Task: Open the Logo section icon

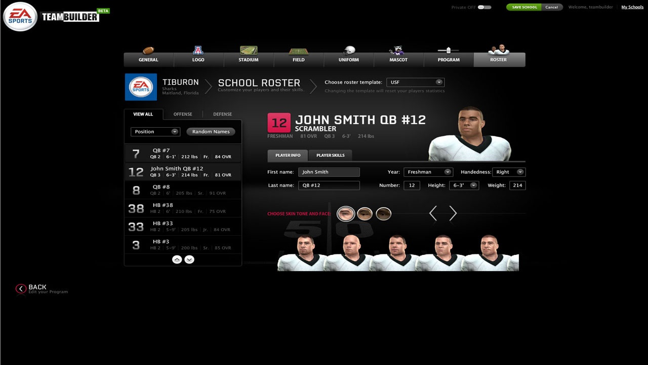Action: [x=198, y=51]
